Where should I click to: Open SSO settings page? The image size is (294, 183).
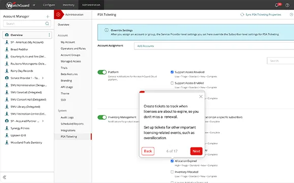pyautogui.click(x=63, y=100)
